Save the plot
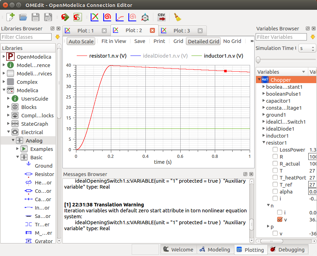The width and height of the screenshot is (317, 256). click(140, 41)
